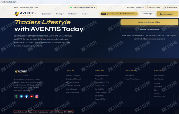Open the YouTube social icon
Image resolution: width=179 pixels, height=114 pixels.
point(31,96)
